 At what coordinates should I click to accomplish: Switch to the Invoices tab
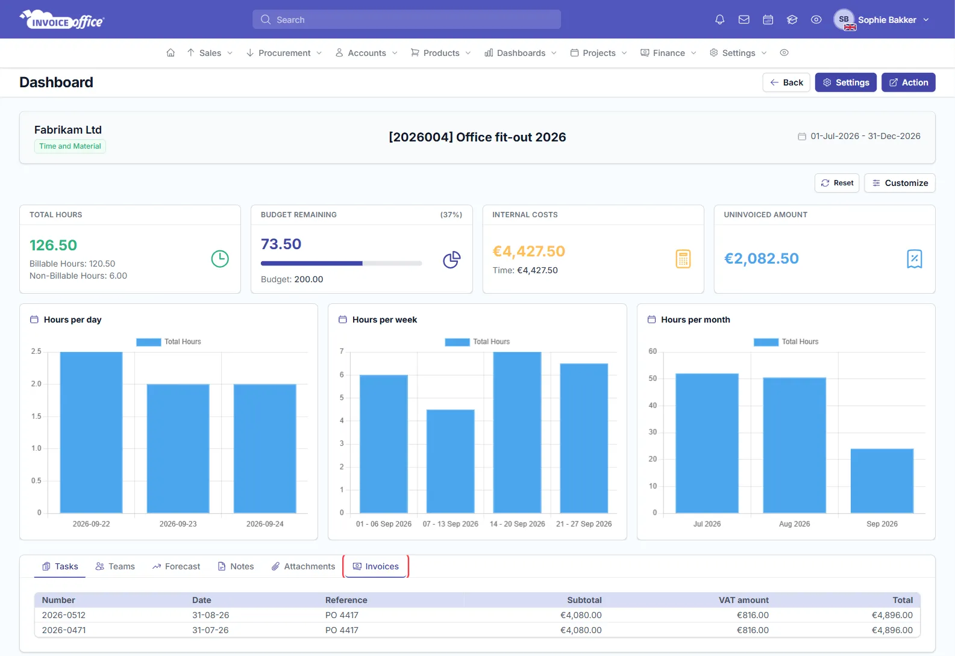point(376,566)
